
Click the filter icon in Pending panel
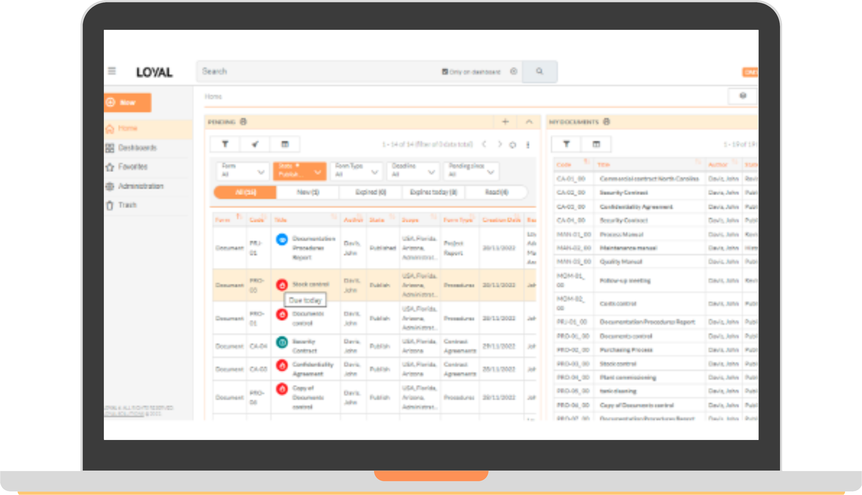[225, 144]
